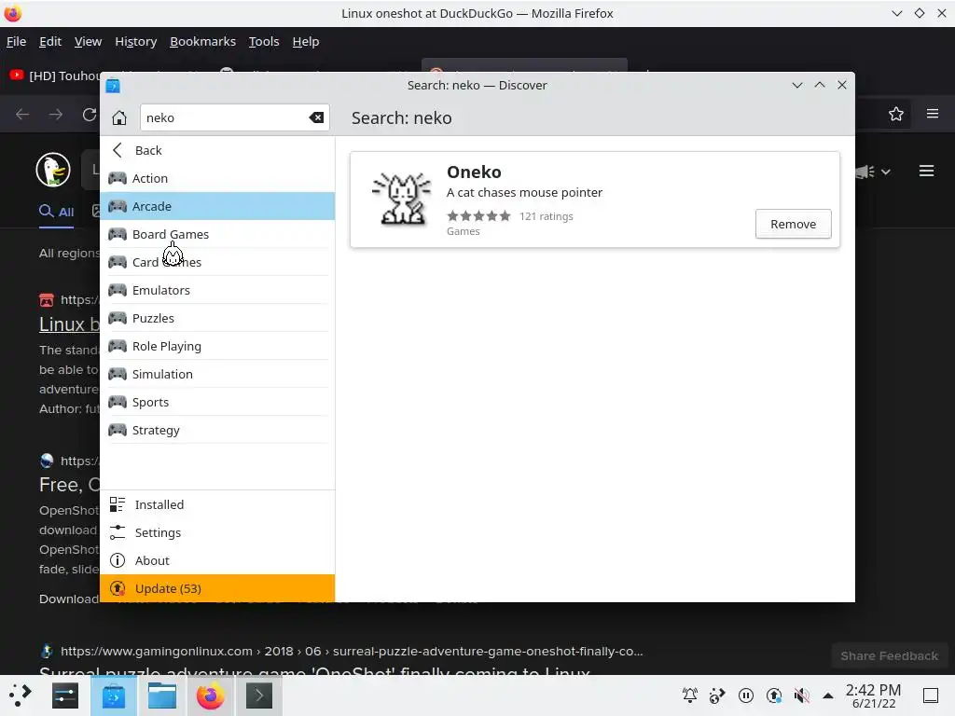This screenshot has height=716, width=955.
Task: Open the Oneko cat icon thumbnail
Action: coord(401,199)
